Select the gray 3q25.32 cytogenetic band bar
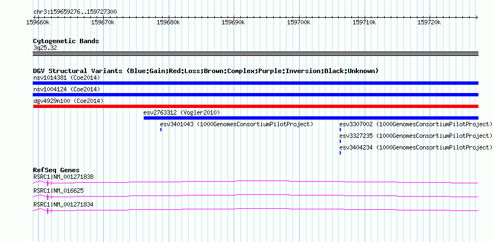The image size is (494, 242). [x=255, y=53]
